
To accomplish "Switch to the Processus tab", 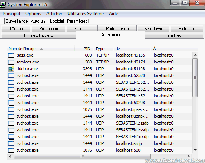I will coord(49,29).
